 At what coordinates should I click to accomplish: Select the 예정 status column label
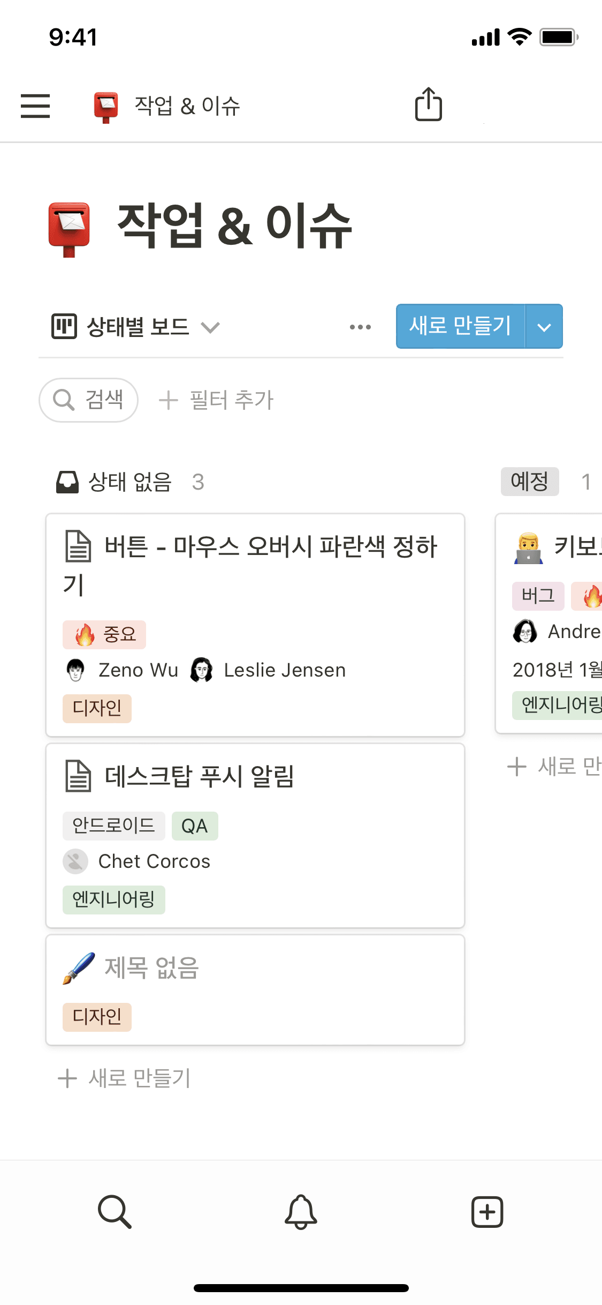click(x=529, y=481)
